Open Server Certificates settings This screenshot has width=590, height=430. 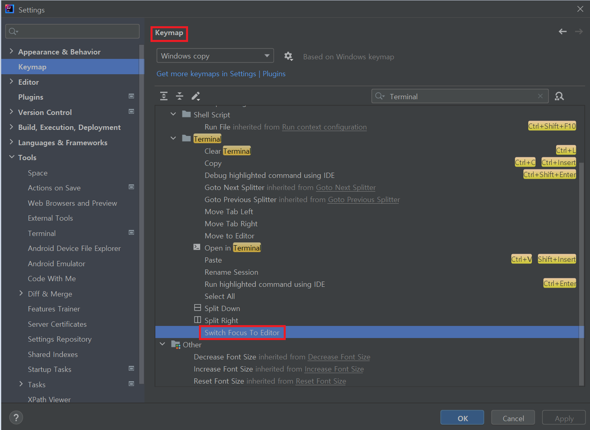[57, 324]
